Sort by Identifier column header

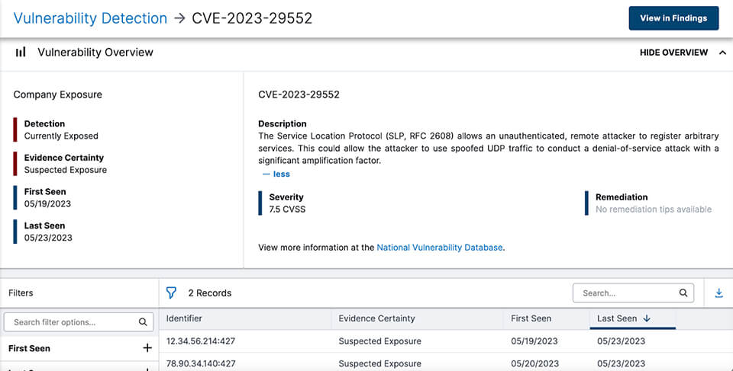[184, 318]
